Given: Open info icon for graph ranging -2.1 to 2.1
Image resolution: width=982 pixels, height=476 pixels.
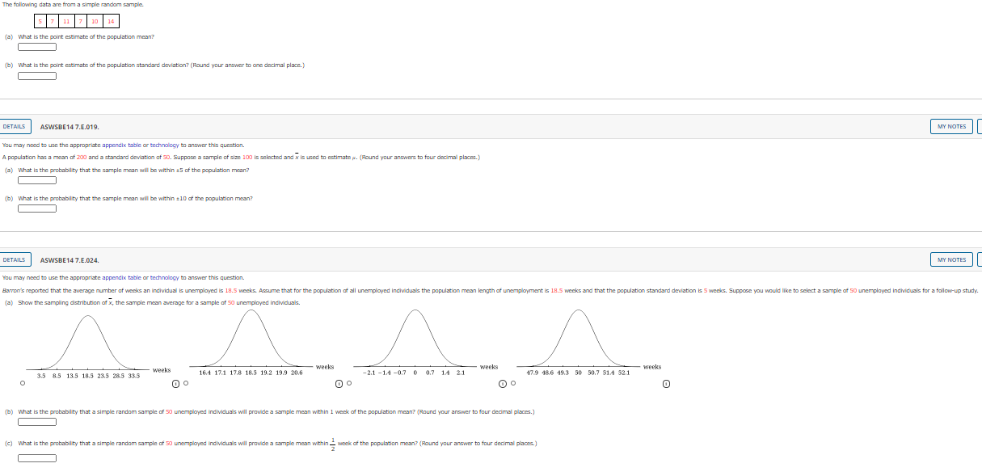Looking at the screenshot, I should click(x=503, y=383).
